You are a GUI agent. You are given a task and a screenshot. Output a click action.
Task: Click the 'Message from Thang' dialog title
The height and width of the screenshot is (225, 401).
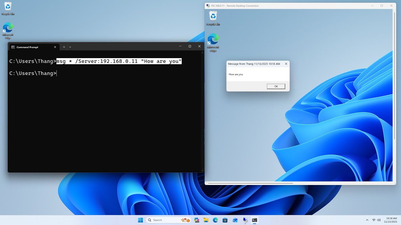pyautogui.click(x=254, y=64)
